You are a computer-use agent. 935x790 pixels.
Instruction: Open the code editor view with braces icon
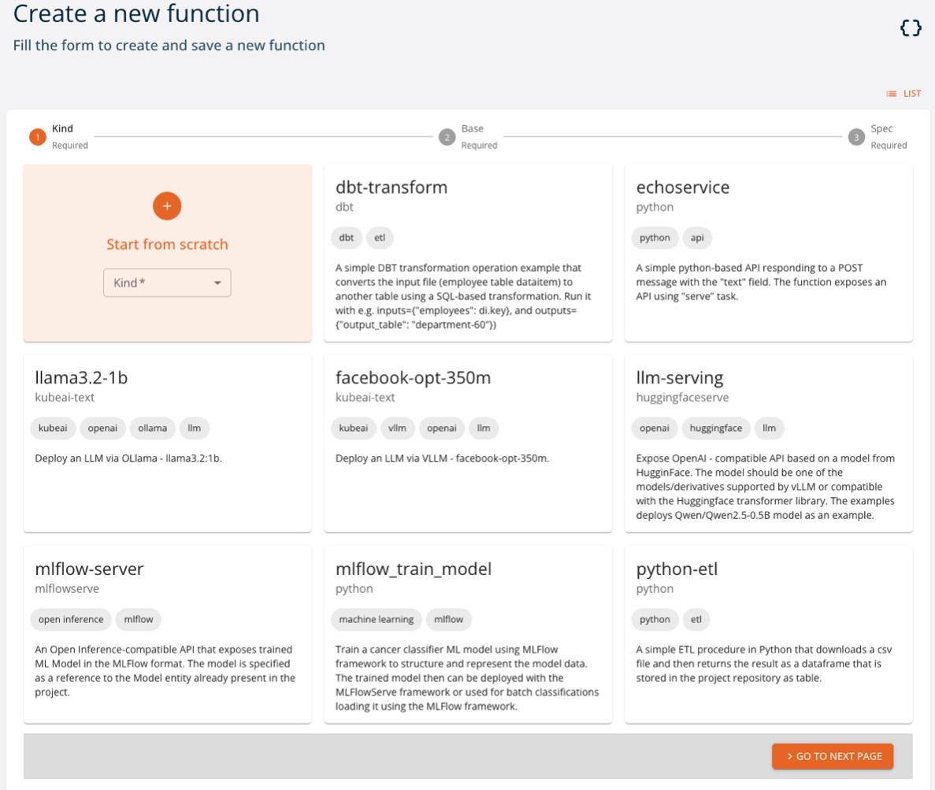[911, 28]
